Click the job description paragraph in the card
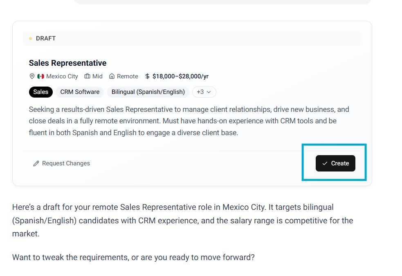This screenshot has width=402, height=276. [x=188, y=121]
